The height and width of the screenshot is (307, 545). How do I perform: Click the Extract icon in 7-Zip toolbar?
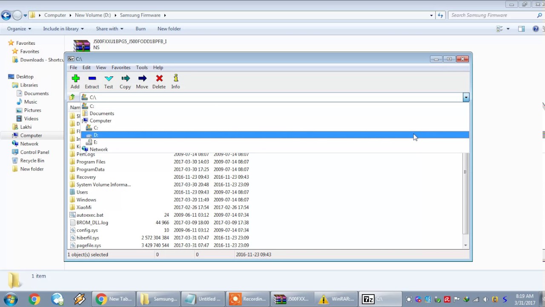click(92, 81)
